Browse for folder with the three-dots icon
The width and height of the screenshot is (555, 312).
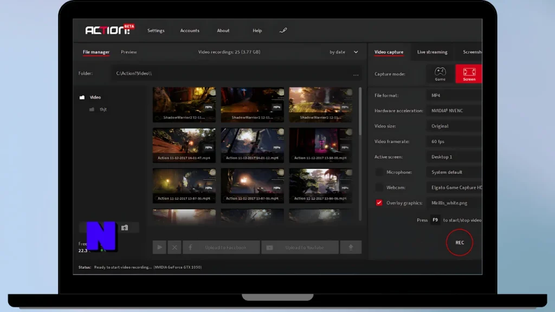(356, 74)
